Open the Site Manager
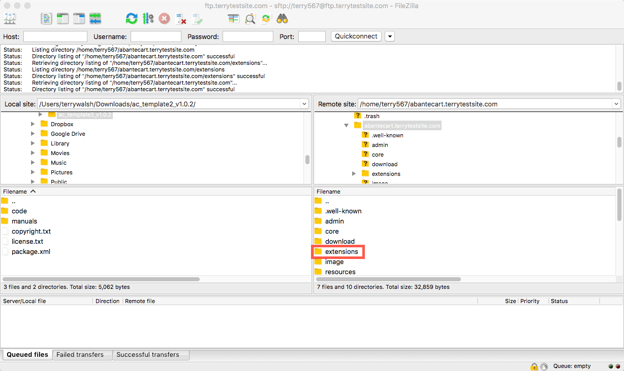Image resolution: width=624 pixels, height=371 pixels. tap(10, 19)
